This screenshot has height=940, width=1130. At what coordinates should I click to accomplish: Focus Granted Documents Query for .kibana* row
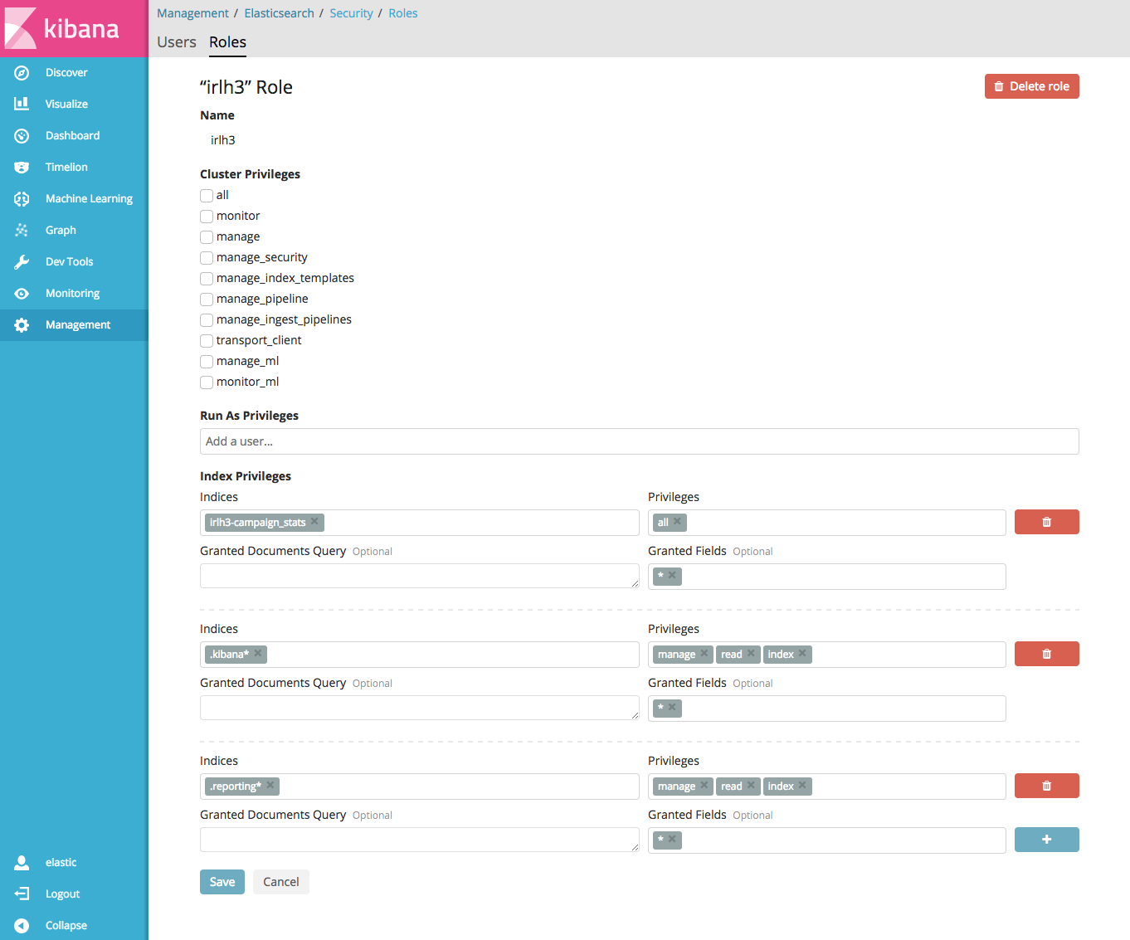click(420, 708)
